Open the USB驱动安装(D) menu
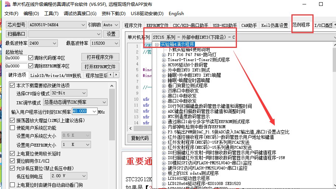Viewport: 336px width, 189px height. [147, 14]
